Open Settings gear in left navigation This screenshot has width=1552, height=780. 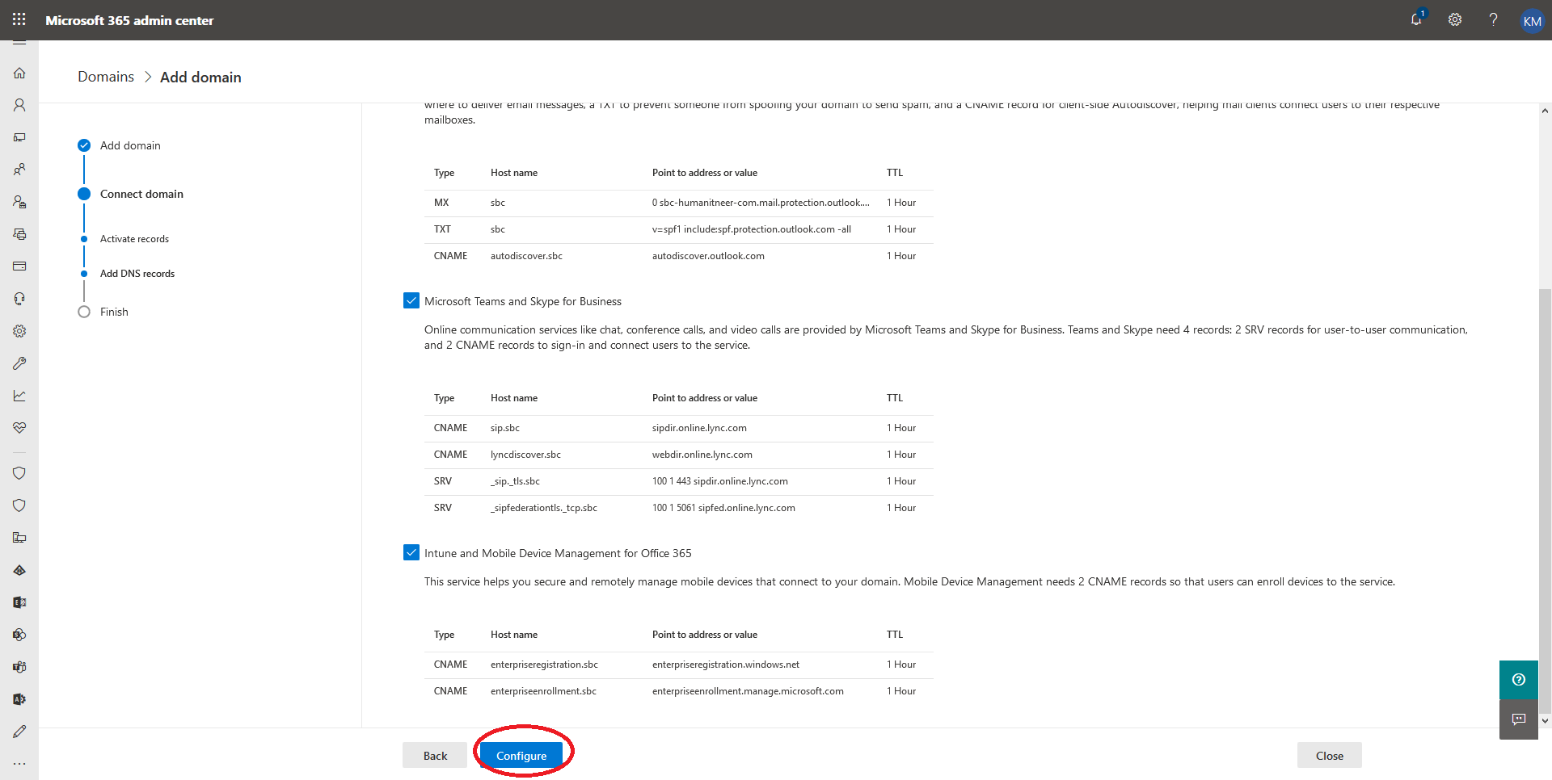click(19, 331)
